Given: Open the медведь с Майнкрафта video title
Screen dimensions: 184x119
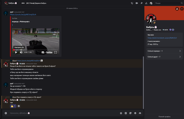Looking at the screenshot, I should (x=21, y=22).
